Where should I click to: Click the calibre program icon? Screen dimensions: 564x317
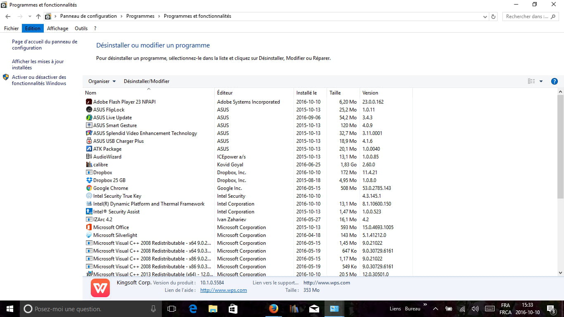[x=89, y=165]
